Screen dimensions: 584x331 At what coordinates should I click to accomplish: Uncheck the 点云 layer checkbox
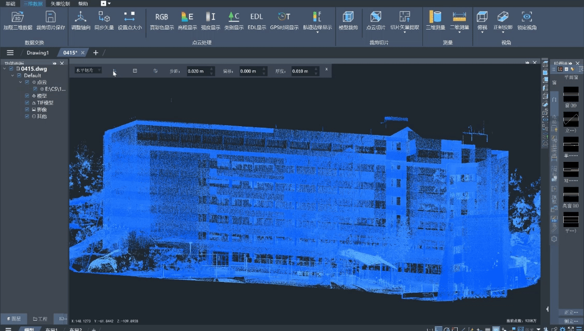(x=27, y=82)
